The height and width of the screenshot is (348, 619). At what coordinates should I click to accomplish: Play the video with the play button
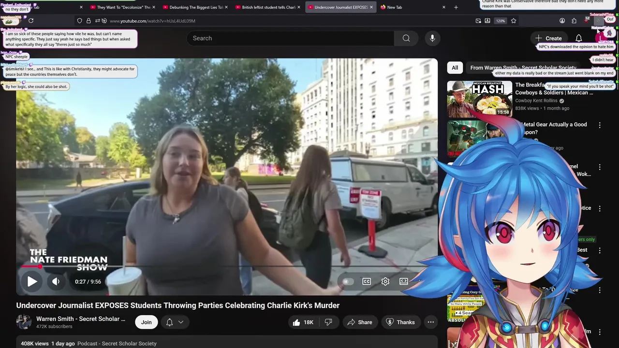[32, 281]
